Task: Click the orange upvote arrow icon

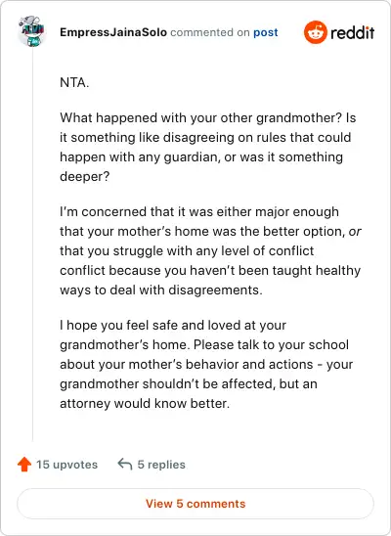Action: point(24,465)
